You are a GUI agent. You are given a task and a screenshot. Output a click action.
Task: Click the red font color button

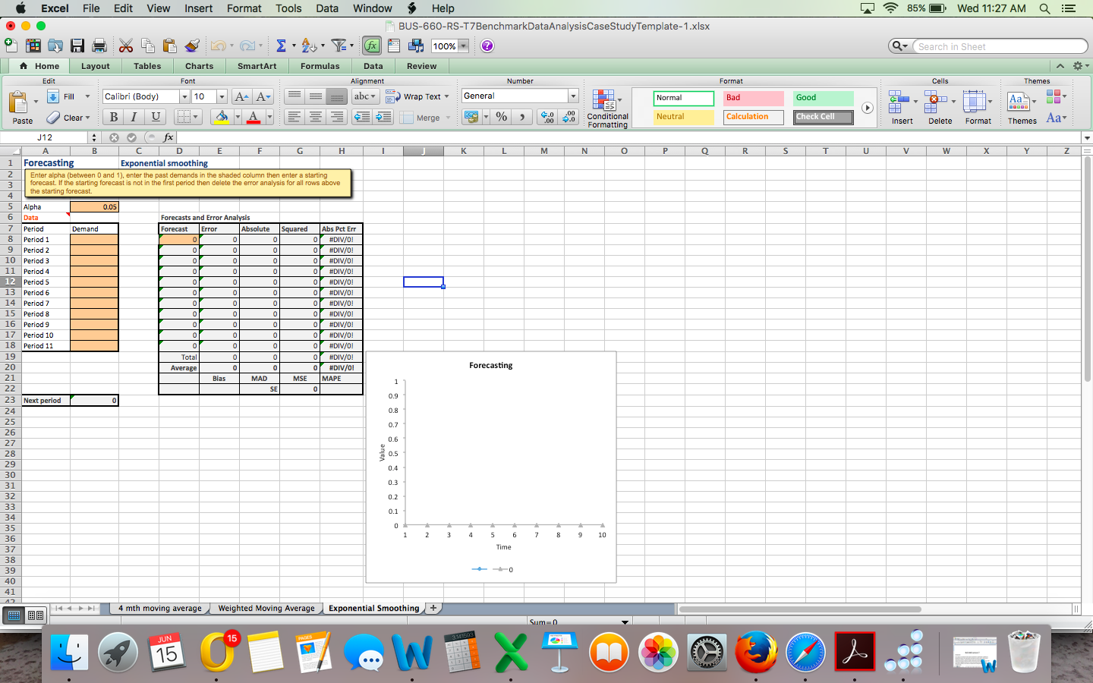click(254, 117)
